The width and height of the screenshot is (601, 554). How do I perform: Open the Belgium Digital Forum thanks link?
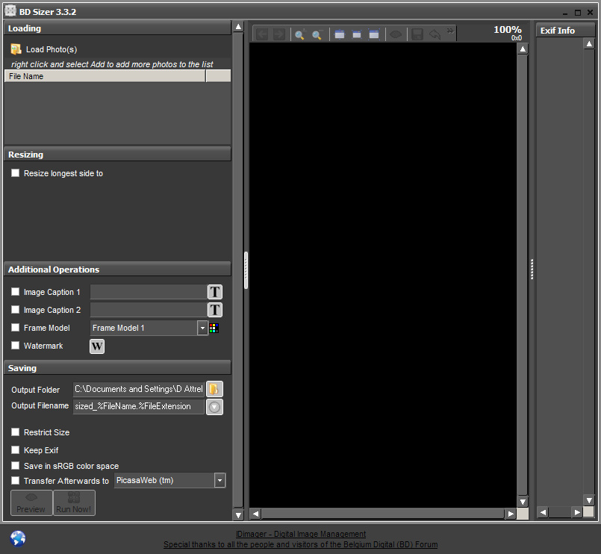pyautogui.click(x=301, y=544)
